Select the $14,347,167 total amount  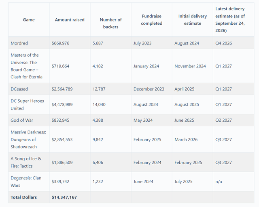point(64,197)
